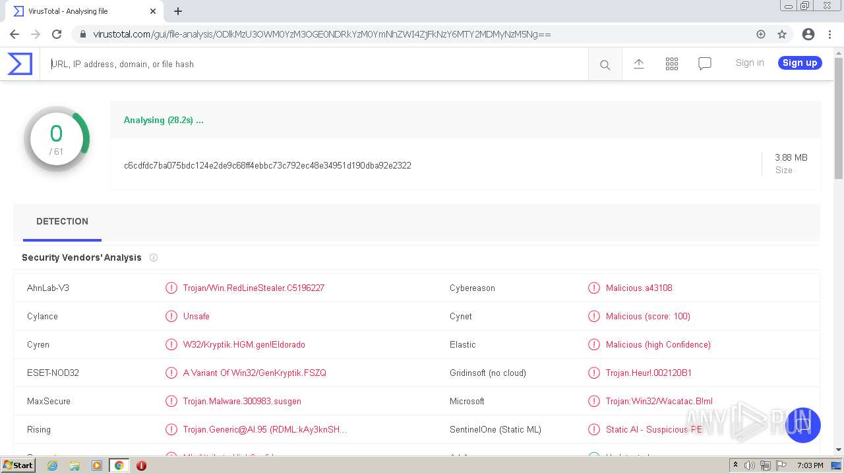Click the SentinelOne alert icon

pos(594,429)
